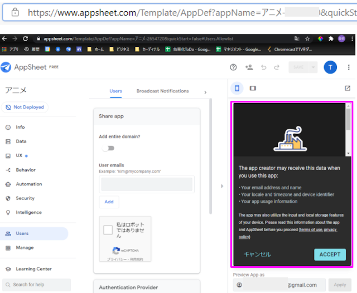This screenshot has width=357, height=293.
Task: Open the Behavior section
Action: coord(26,170)
